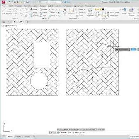Open the layer name dropdown list

tap(120, 9)
